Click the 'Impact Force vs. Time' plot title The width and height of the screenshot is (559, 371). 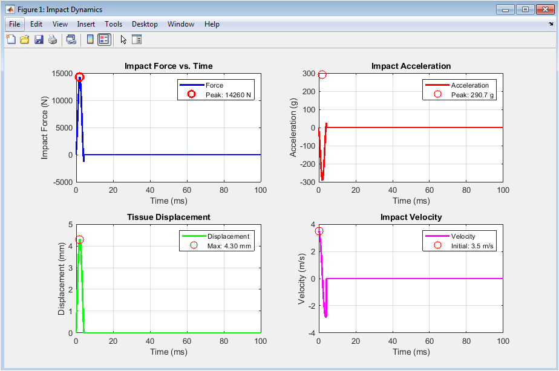coord(168,66)
